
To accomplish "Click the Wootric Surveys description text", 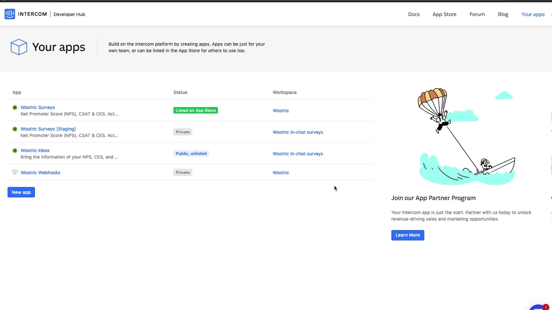I will 69,114.
